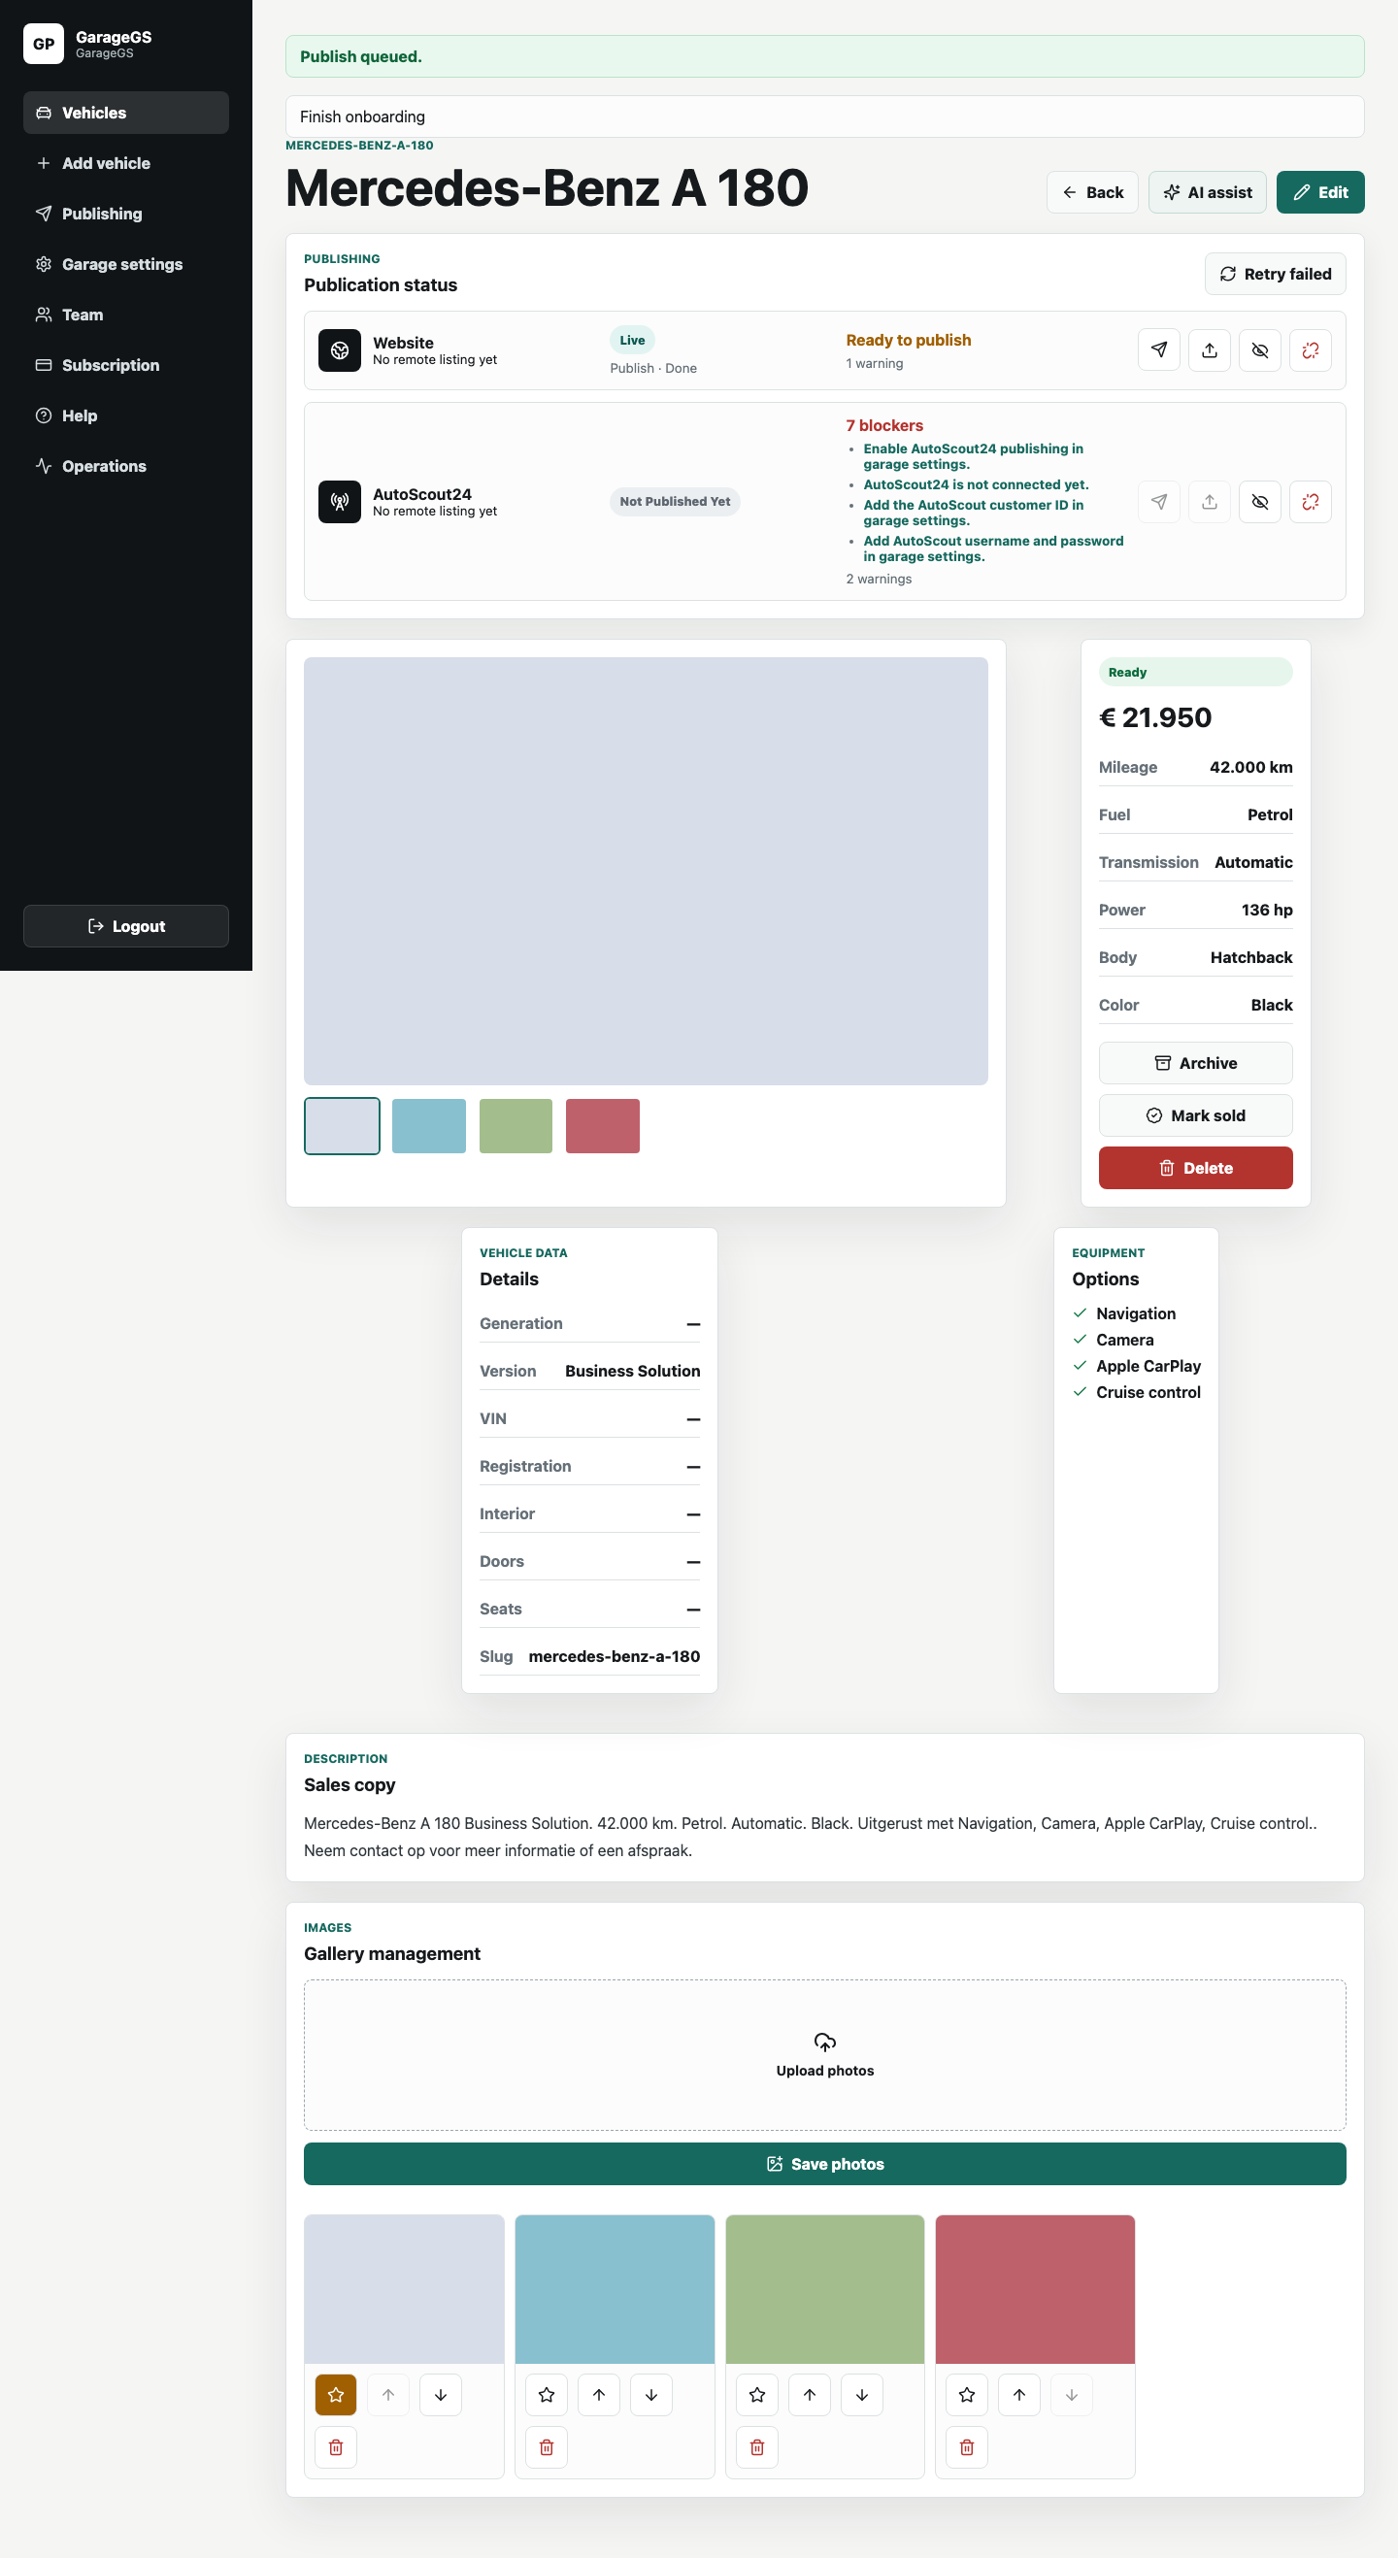Screen dimensions: 1398x2558
Task: Save photos in Gallery management
Action: click(x=825, y=2164)
